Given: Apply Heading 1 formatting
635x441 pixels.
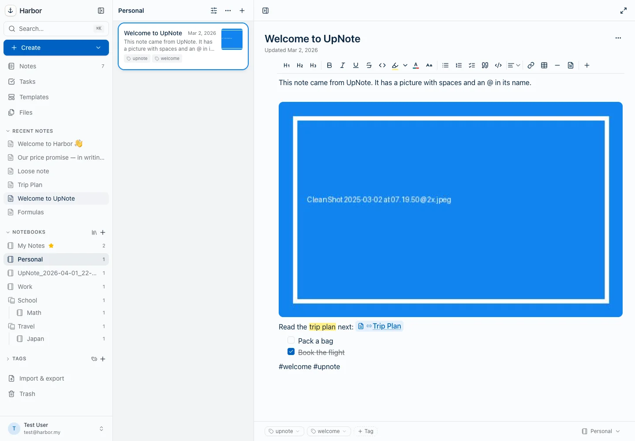Looking at the screenshot, I should (x=287, y=65).
